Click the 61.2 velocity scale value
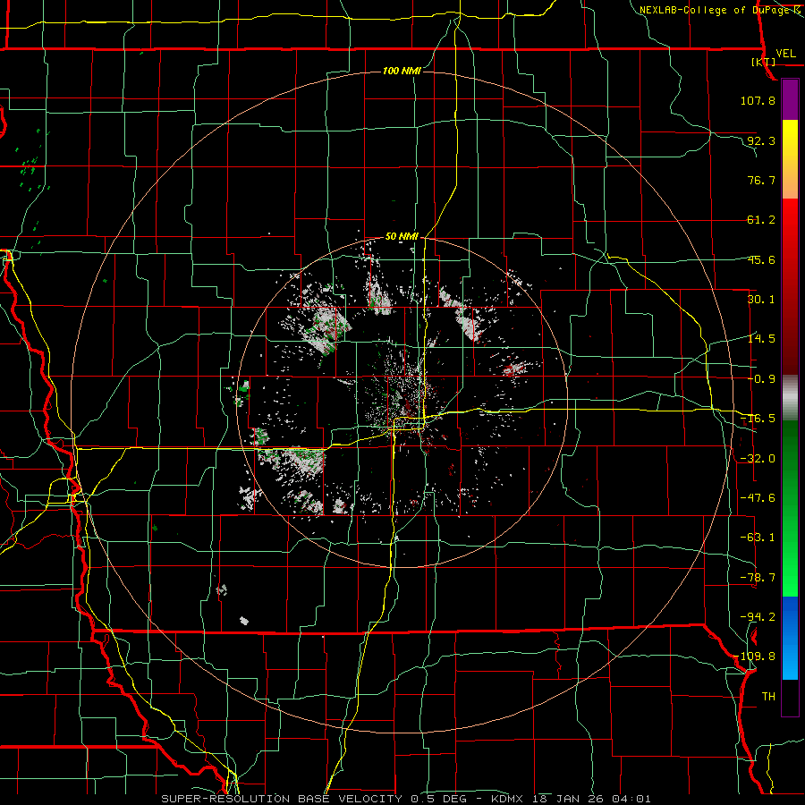This screenshot has height=805, width=805. (761, 220)
